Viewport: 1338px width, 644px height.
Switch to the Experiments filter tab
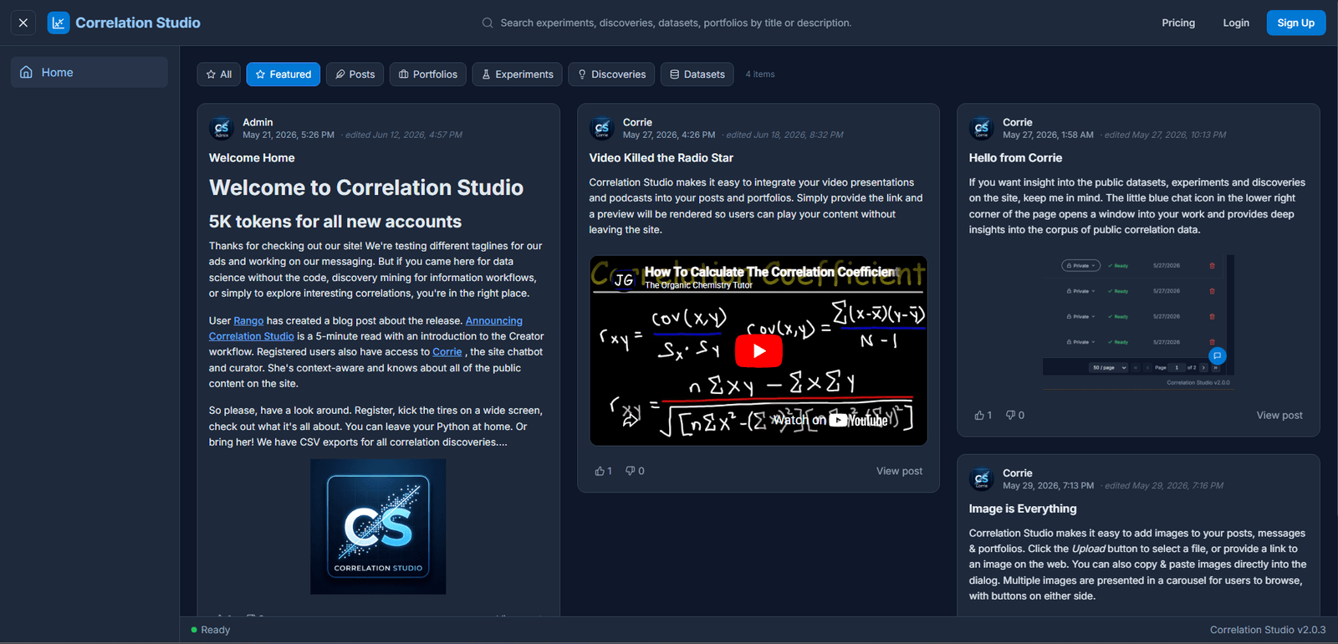pos(518,74)
